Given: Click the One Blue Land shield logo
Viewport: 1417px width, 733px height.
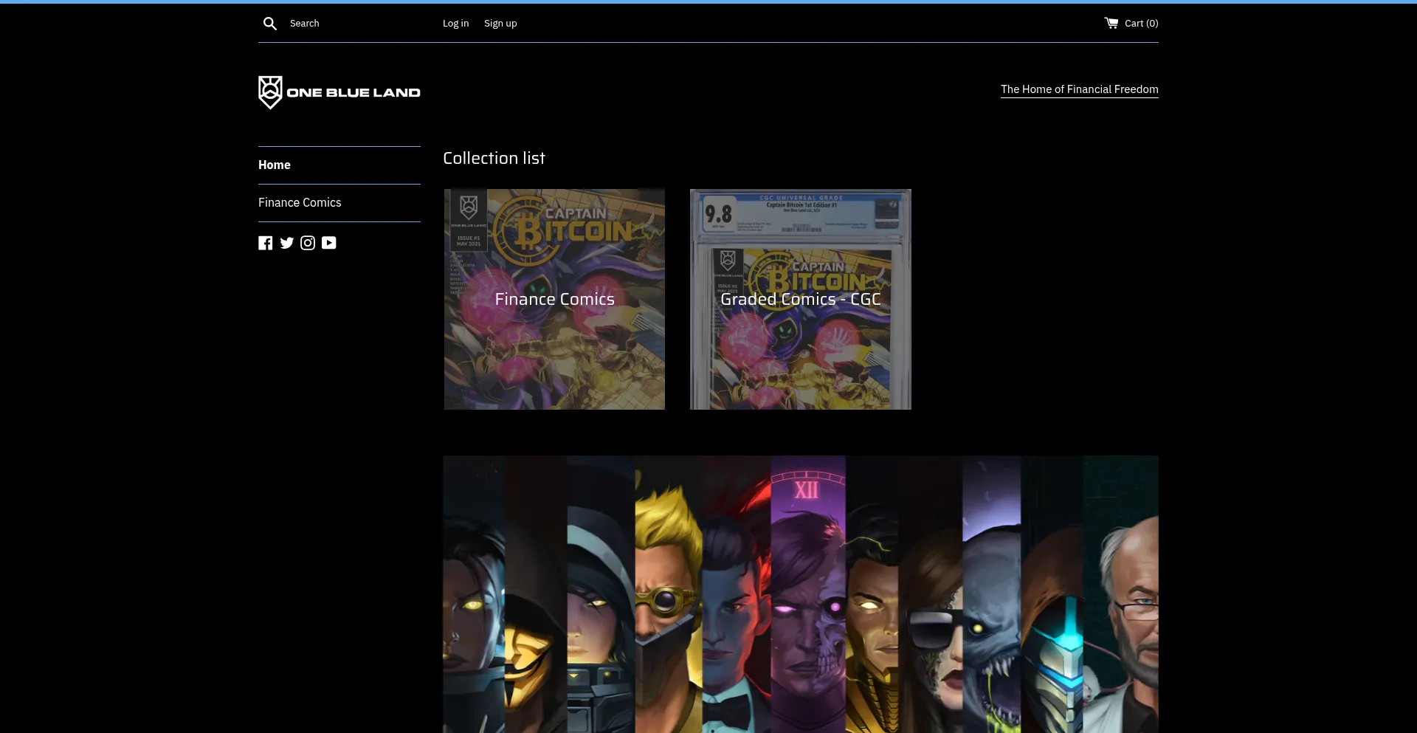Looking at the screenshot, I should 270,92.
